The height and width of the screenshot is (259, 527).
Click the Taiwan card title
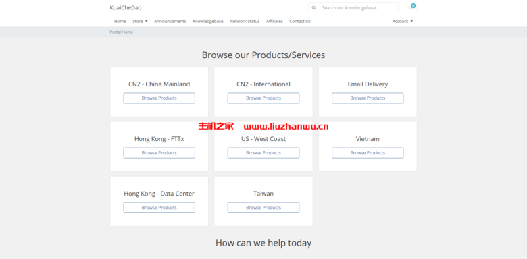click(x=263, y=194)
